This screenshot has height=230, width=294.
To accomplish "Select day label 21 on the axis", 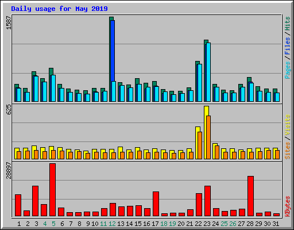I will (x=189, y=224).
